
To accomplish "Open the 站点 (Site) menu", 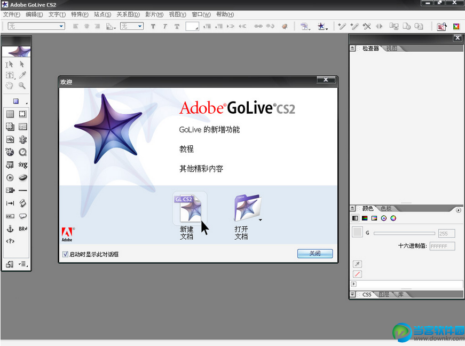I will 103,14.
